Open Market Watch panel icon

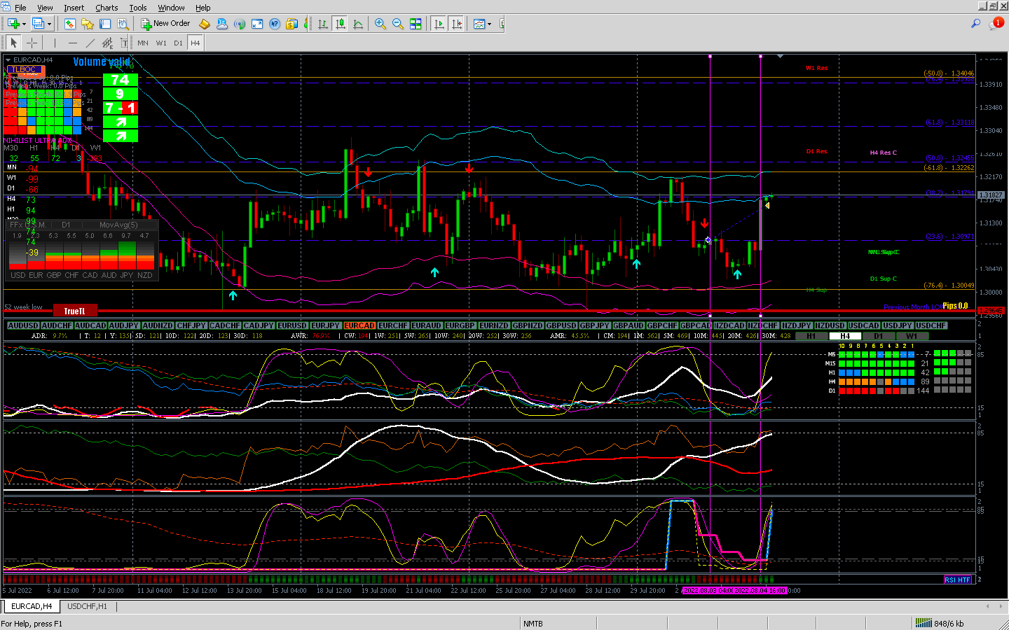70,24
